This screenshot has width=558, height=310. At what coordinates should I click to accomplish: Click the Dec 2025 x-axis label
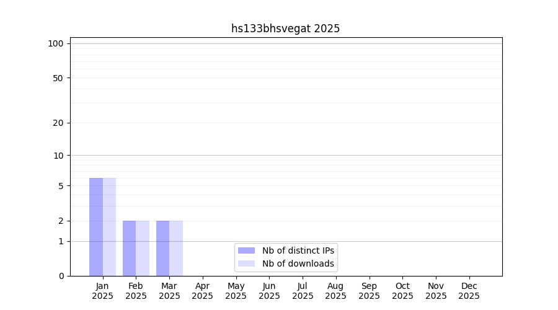tap(469, 291)
